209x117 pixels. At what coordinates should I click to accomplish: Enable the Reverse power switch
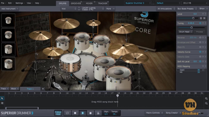[200, 37]
